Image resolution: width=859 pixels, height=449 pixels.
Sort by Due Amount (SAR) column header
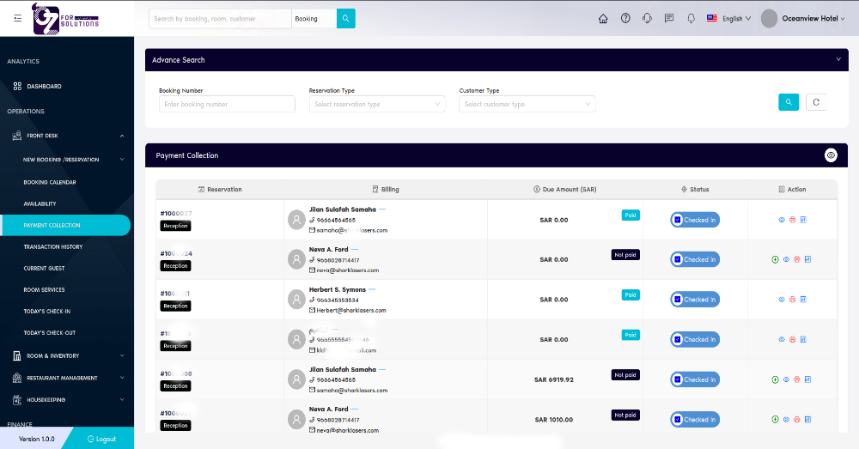coord(565,190)
